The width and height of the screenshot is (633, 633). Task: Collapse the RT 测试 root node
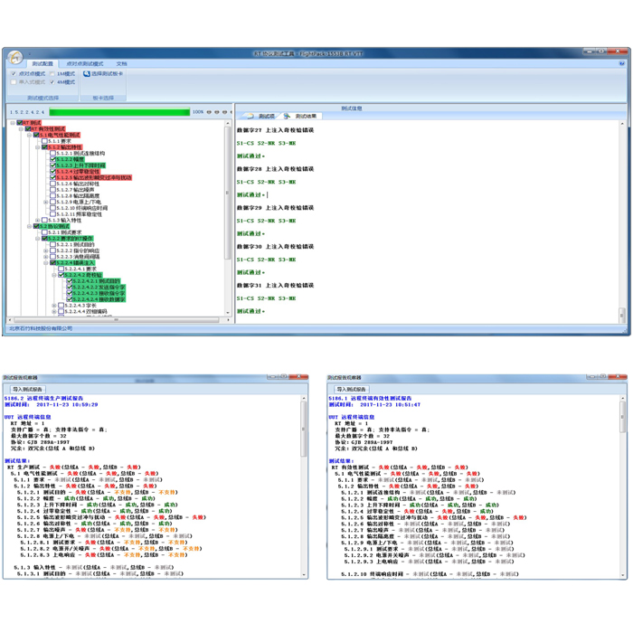[13, 123]
